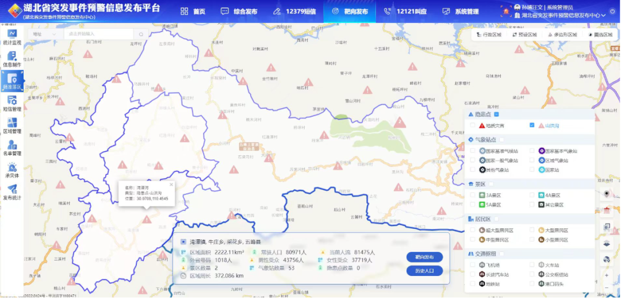Enable the 火车站 layer checkbox
This screenshot has height=299, width=621.
tap(532, 265)
